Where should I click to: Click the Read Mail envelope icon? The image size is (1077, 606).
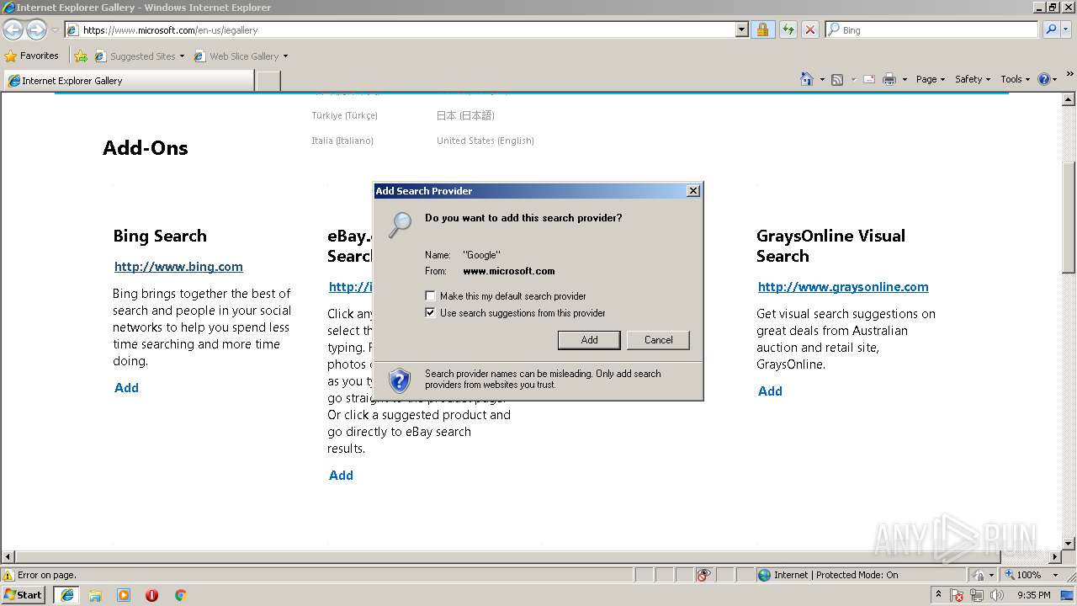pos(869,79)
